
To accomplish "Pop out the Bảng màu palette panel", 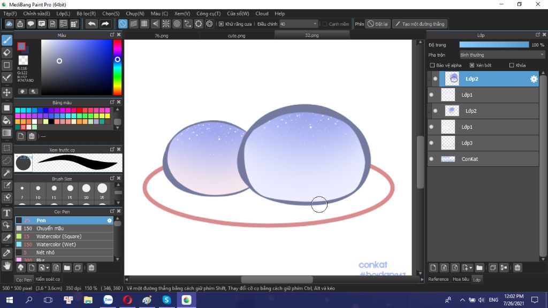I will tap(112, 102).
